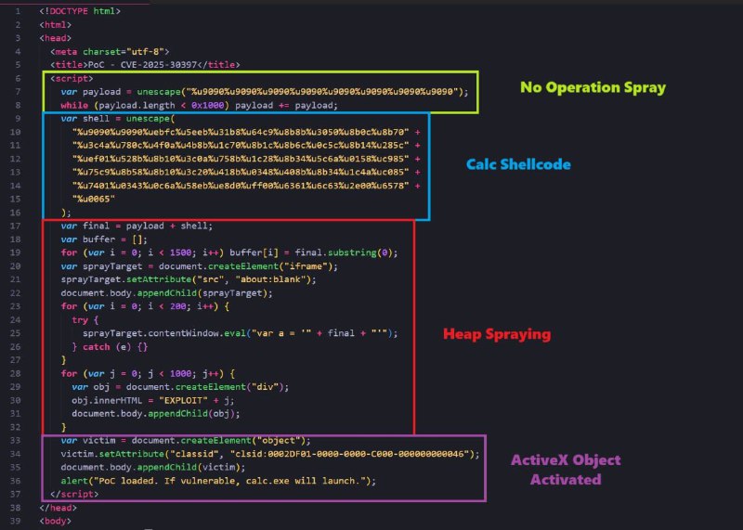Click the DOCTYPE declaration on line 1
The width and height of the screenshot is (743, 530).
(x=80, y=11)
